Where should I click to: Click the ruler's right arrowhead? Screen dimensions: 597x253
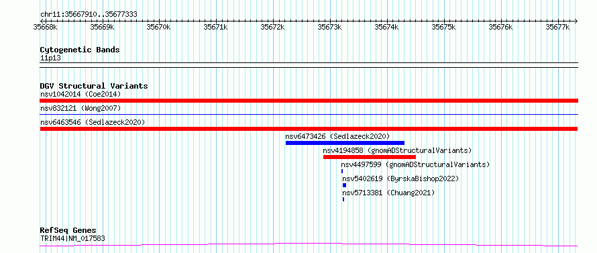click(576, 21)
